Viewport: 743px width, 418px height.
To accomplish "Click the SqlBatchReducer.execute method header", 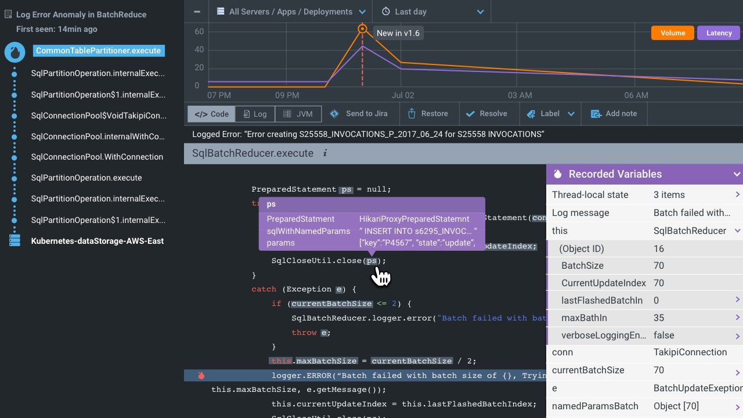I will coord(253,153).
